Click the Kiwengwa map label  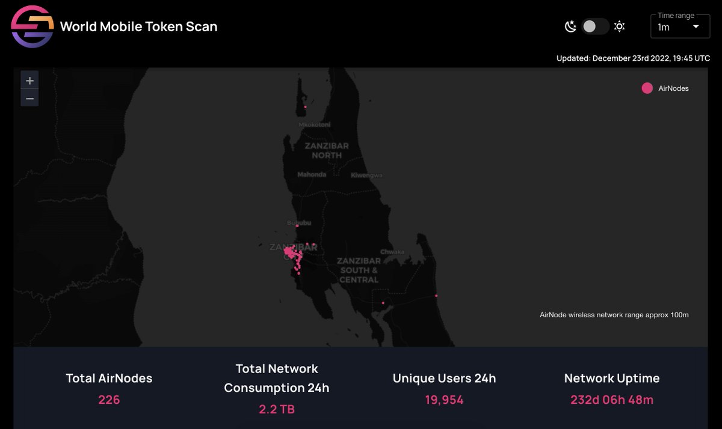(366, 175)
